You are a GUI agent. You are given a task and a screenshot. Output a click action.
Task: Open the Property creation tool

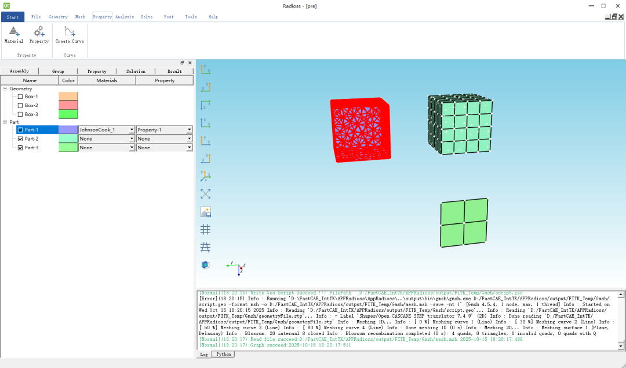click(39, 35)
